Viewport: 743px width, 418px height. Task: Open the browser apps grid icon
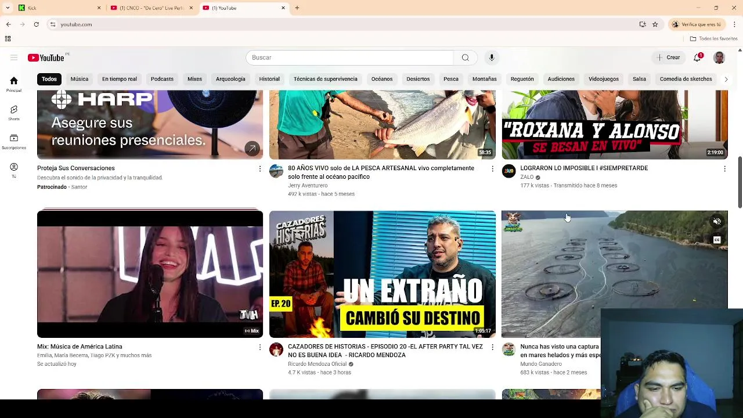click(8, 39)
